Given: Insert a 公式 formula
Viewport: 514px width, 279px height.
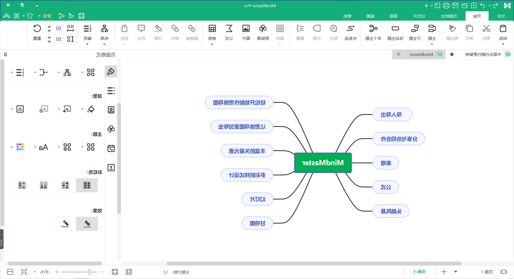Looking at the screenshot, I should pos(229,32).
